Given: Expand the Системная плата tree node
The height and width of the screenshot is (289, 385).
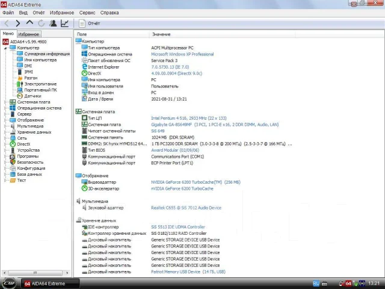Looking at the screenshot, I should point(5,102).
